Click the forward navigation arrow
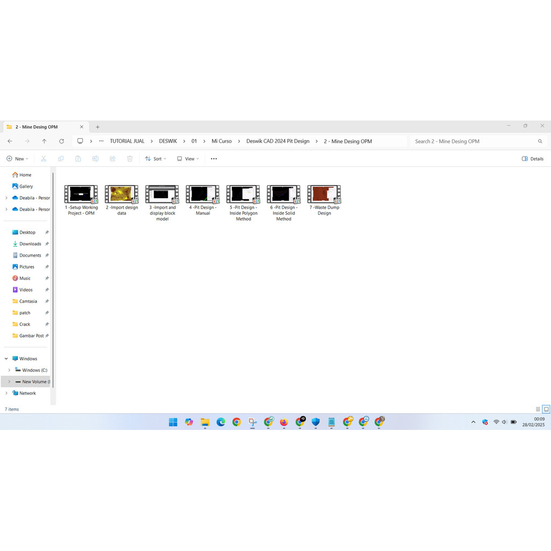551x551 pixels. [27, 142]
